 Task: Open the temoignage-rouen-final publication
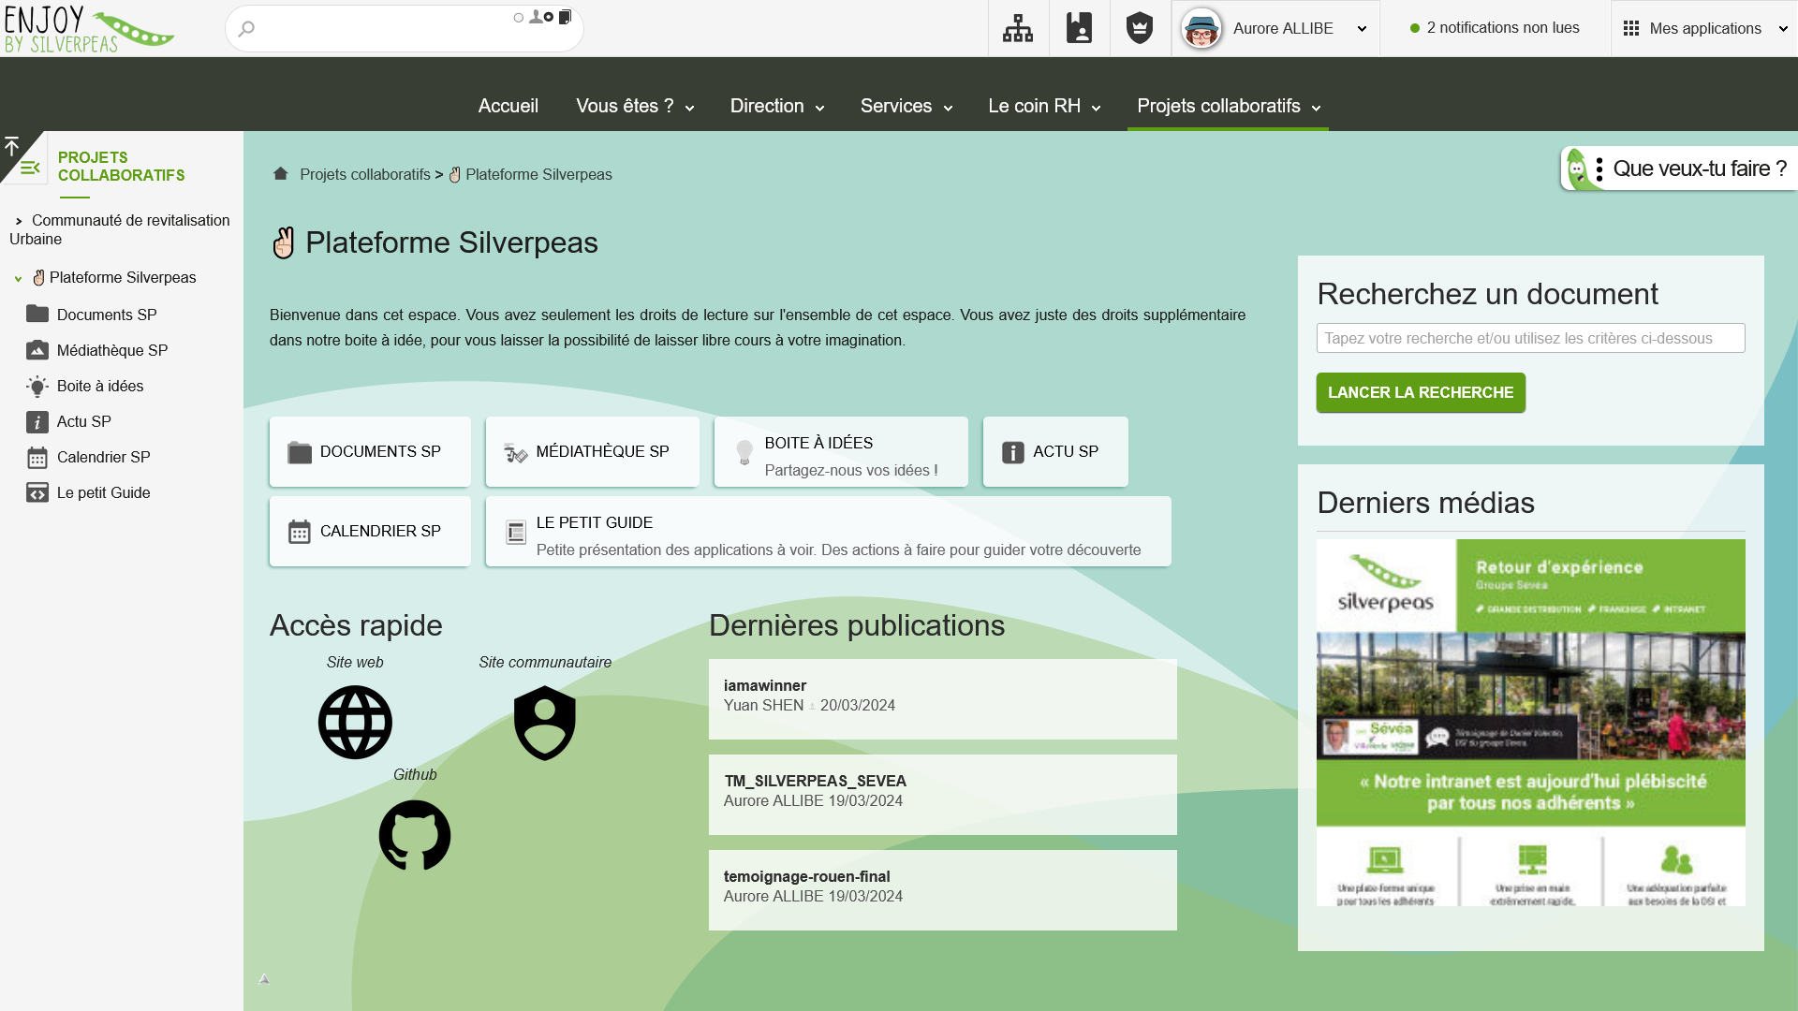pyautogui.click(x=942, y=889)
